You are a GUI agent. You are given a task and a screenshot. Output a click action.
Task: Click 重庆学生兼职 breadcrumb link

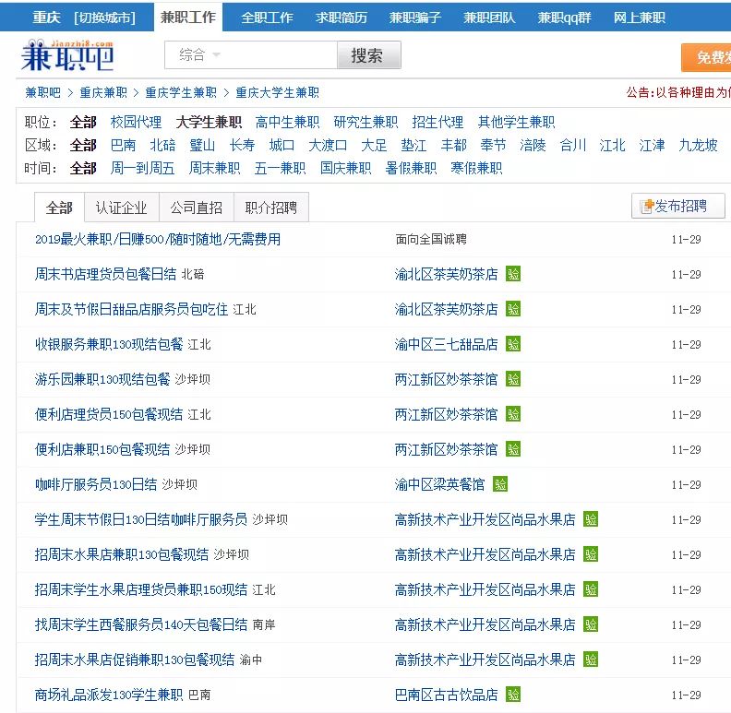(x=181, y=92)
